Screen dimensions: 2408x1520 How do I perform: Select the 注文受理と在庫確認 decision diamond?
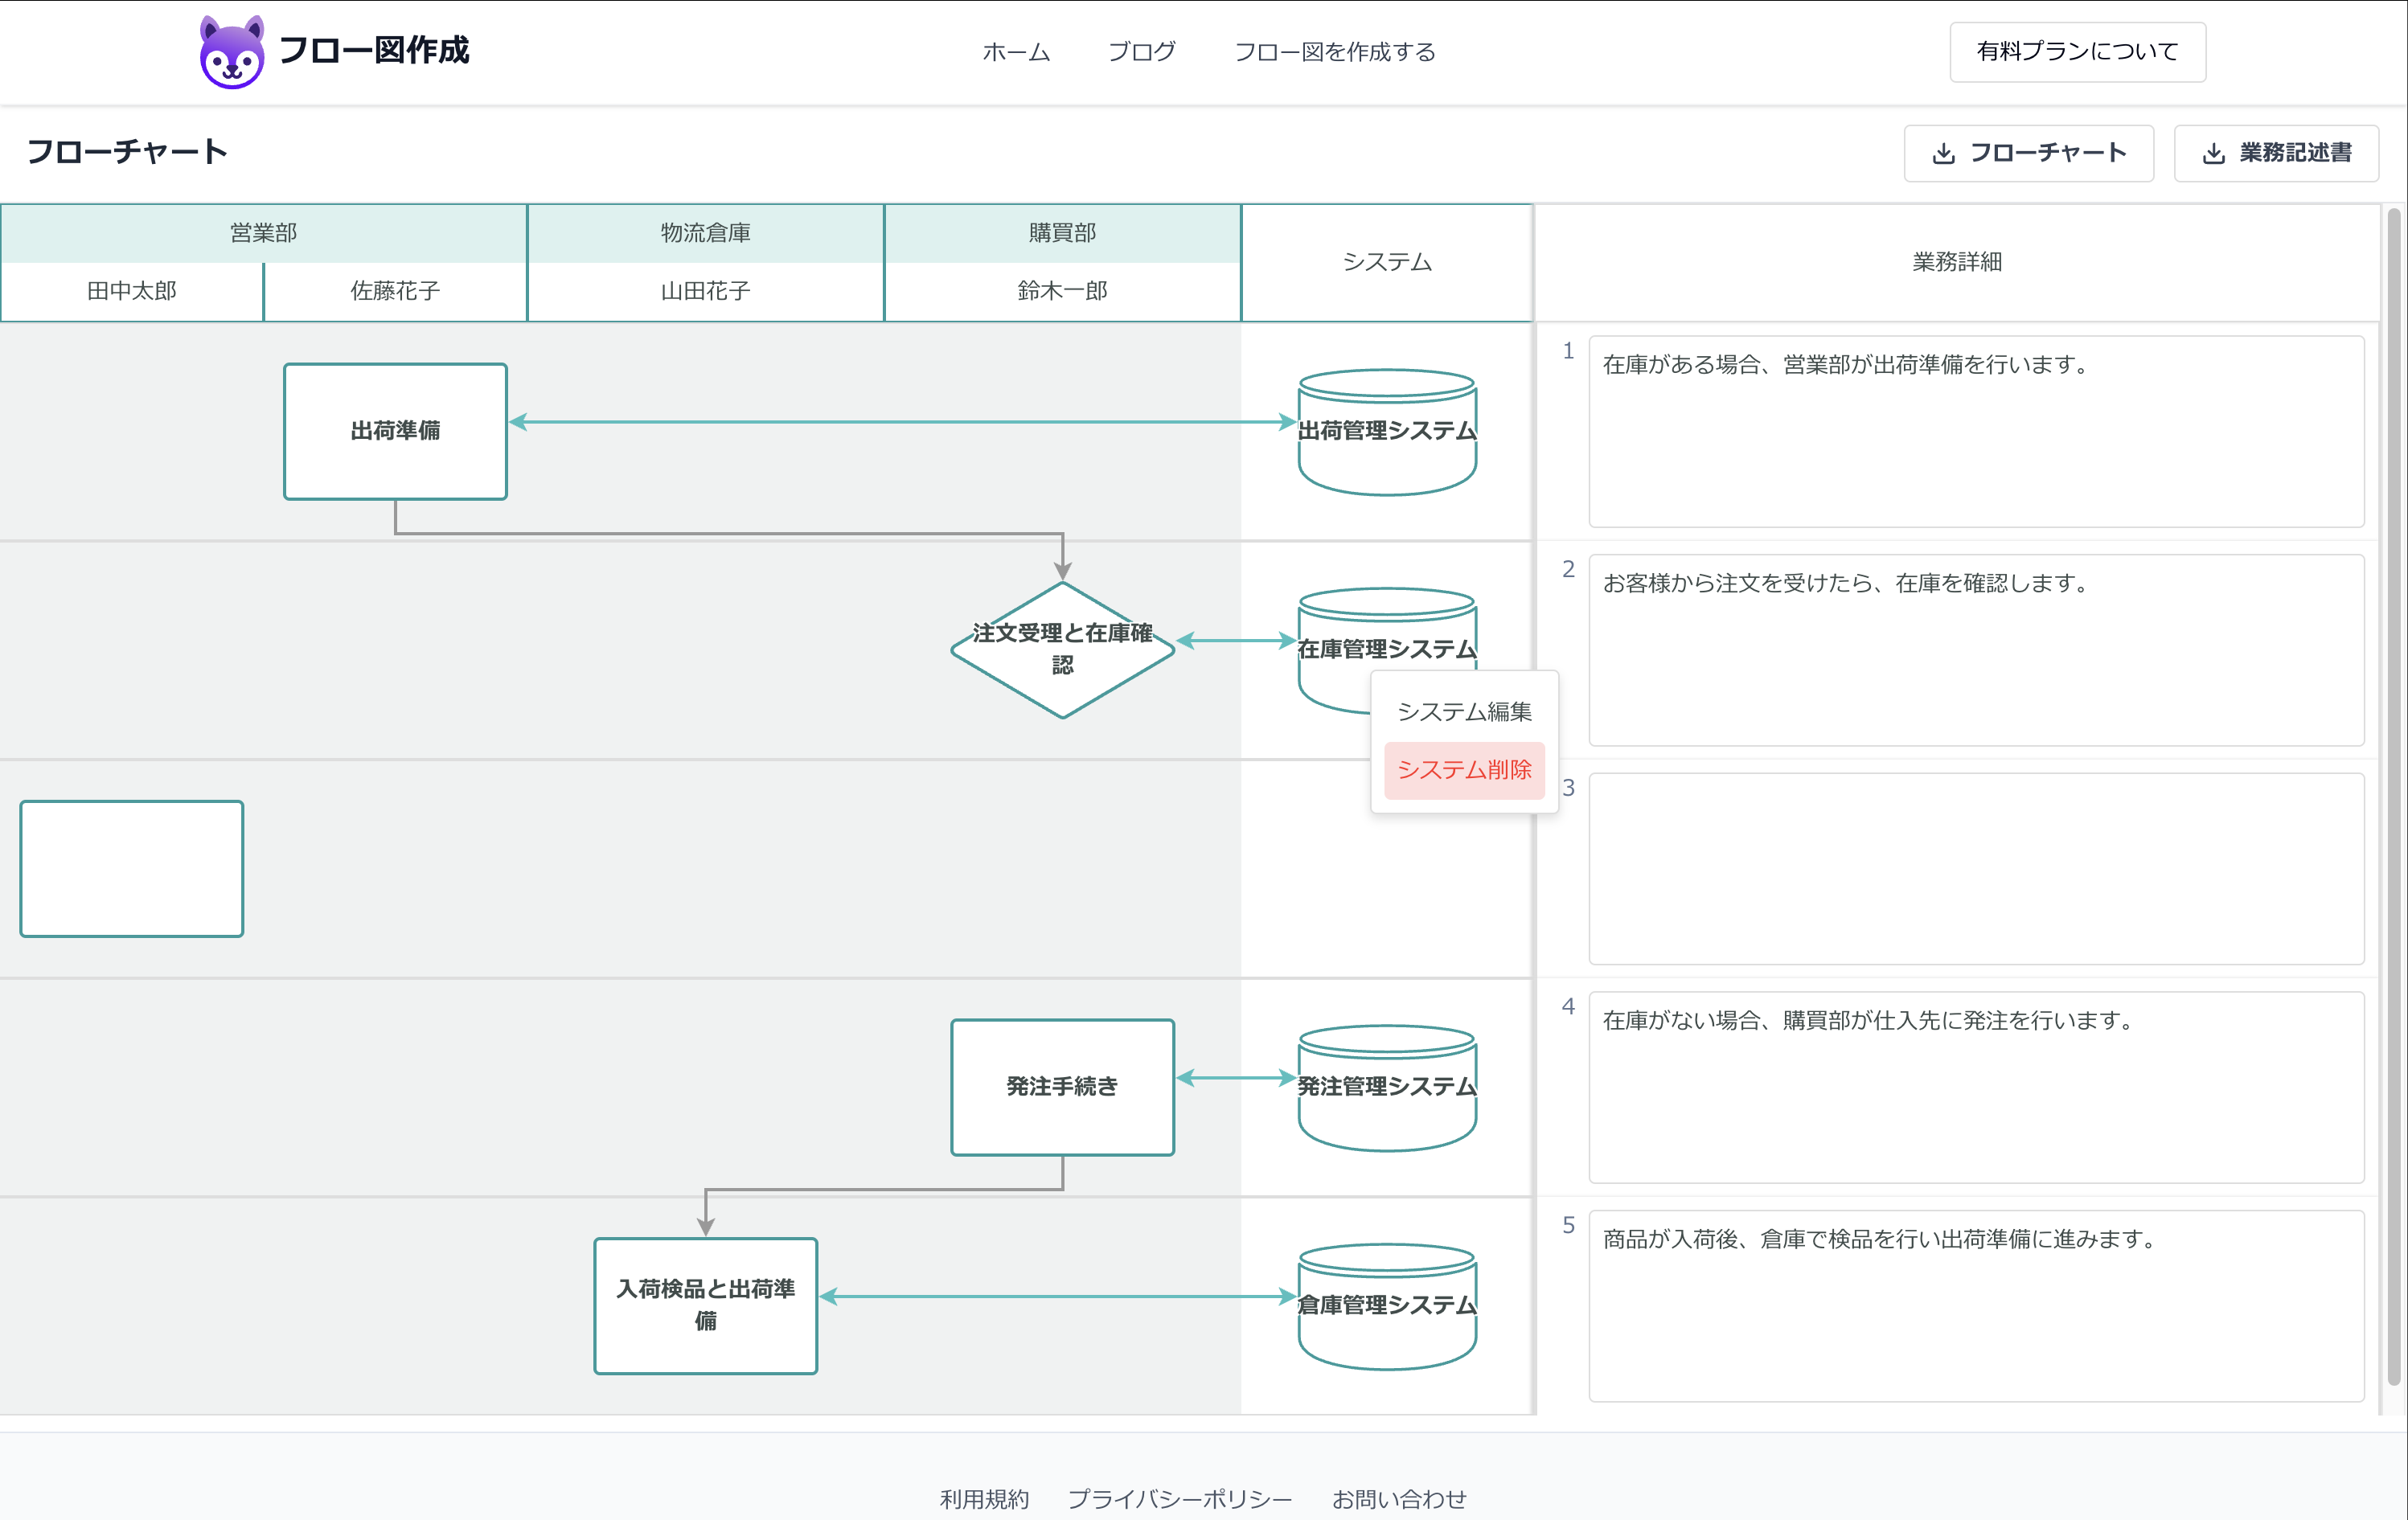click(1062, 650)
